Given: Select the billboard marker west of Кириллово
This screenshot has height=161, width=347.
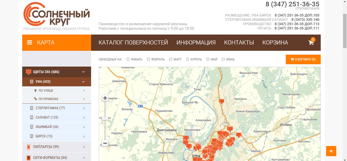Looking at the screenshot, I should click(239, 135).
